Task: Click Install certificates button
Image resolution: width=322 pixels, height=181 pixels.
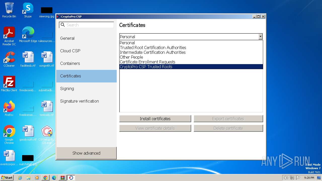Action: coord(155,119)
